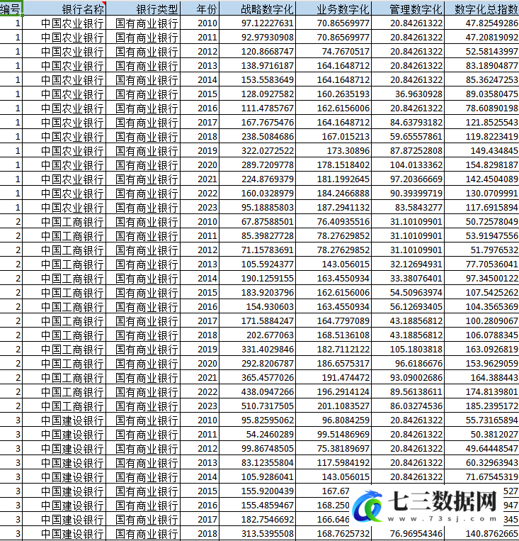This screenshot has width=519, height=541.
Task: Click the cell with value 238.5084686
Action: (x=257, y=136)
